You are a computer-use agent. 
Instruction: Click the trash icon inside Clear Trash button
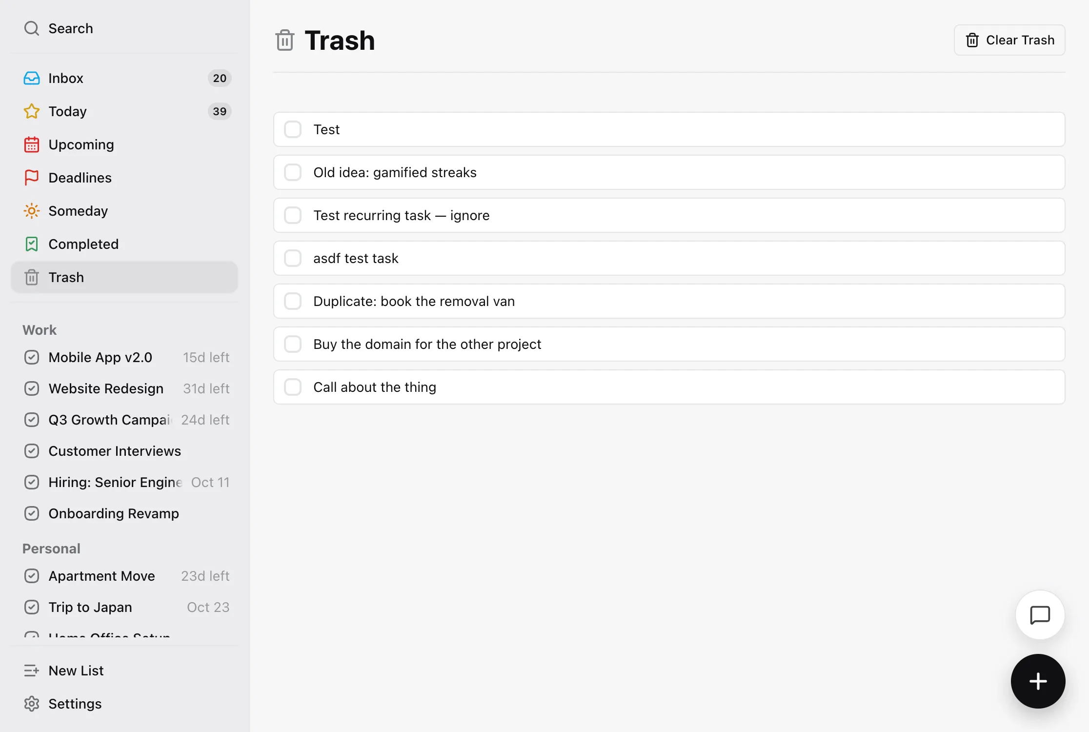(972, 40)
